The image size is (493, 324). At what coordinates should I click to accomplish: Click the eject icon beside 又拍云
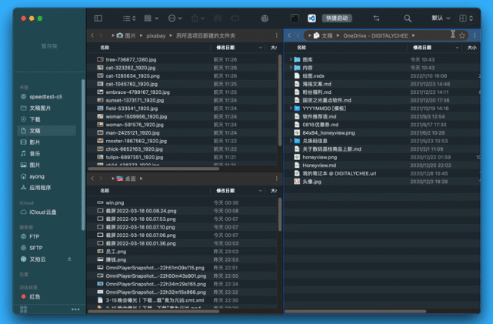point(69,259)
